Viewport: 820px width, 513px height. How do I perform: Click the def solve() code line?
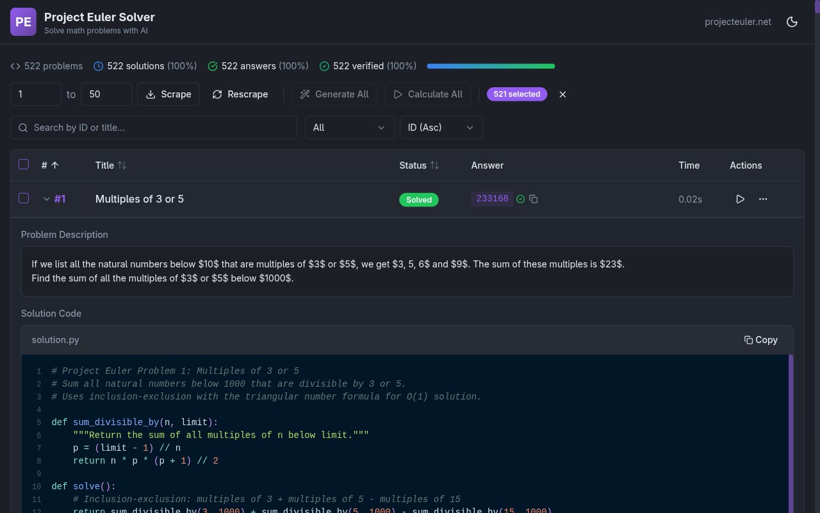tap(83, 486)
